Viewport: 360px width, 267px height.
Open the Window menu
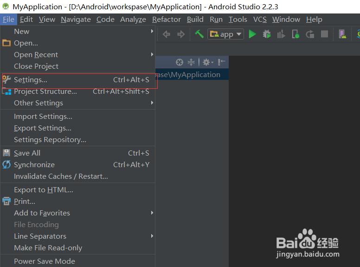(286, 20)
